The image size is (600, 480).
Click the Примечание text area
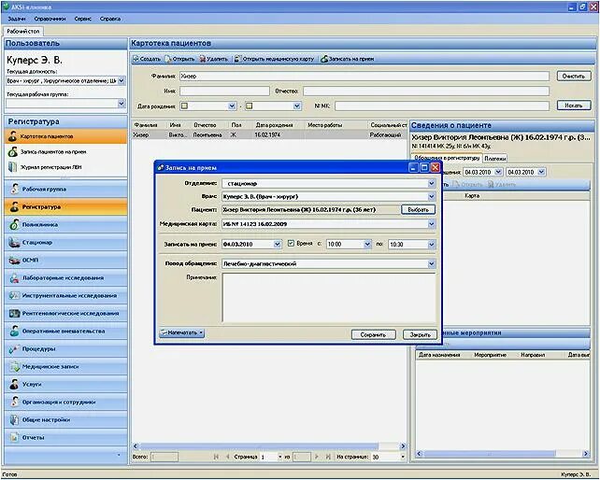[x=328, y=298]
